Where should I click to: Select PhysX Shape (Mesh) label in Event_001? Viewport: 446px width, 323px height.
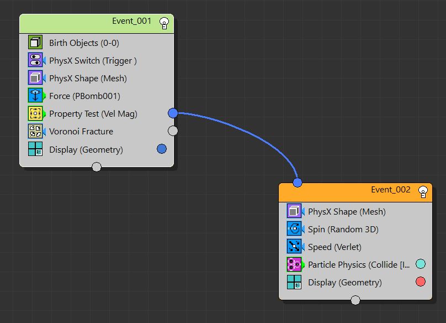click(x=88, y=79)
